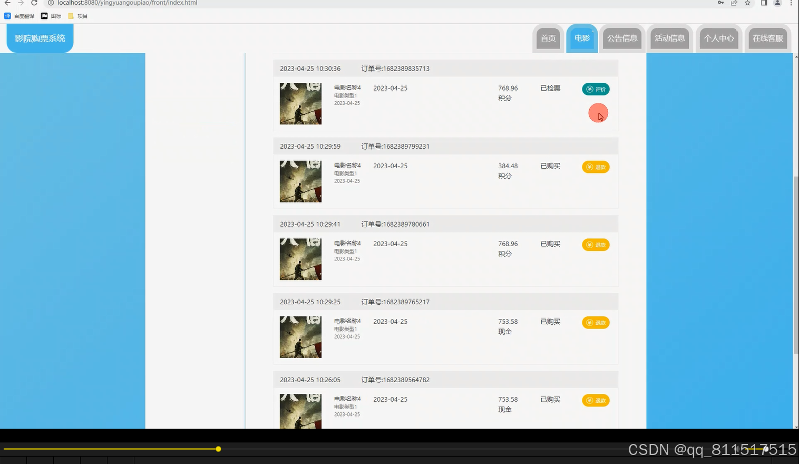Click the browser back arrow
The width and height of the screenshot is (799, 464).
[7, 3]
